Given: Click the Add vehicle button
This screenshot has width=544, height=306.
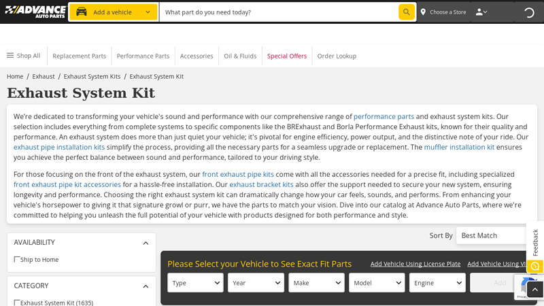Looking at the screenshot, I should [500, 283].
